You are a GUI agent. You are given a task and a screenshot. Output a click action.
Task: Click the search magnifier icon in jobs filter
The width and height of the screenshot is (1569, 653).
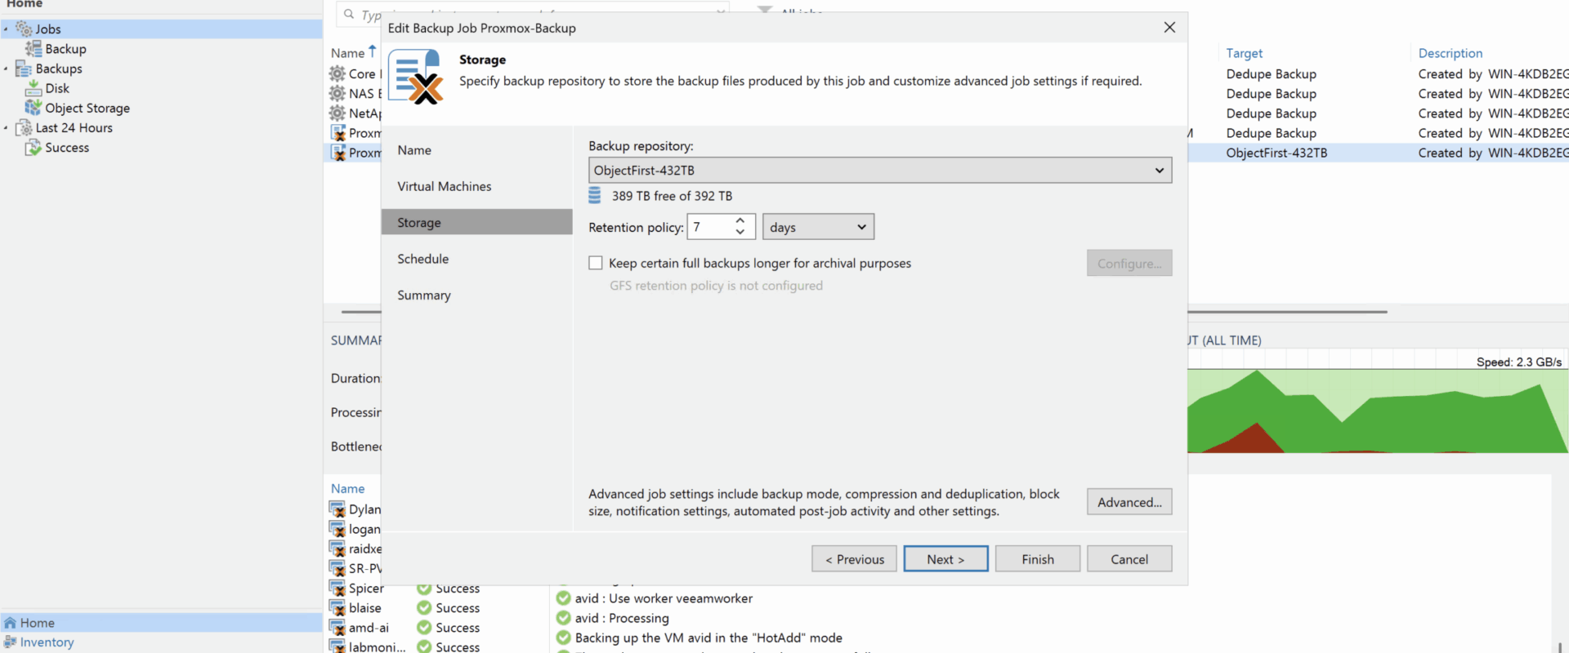349,14
